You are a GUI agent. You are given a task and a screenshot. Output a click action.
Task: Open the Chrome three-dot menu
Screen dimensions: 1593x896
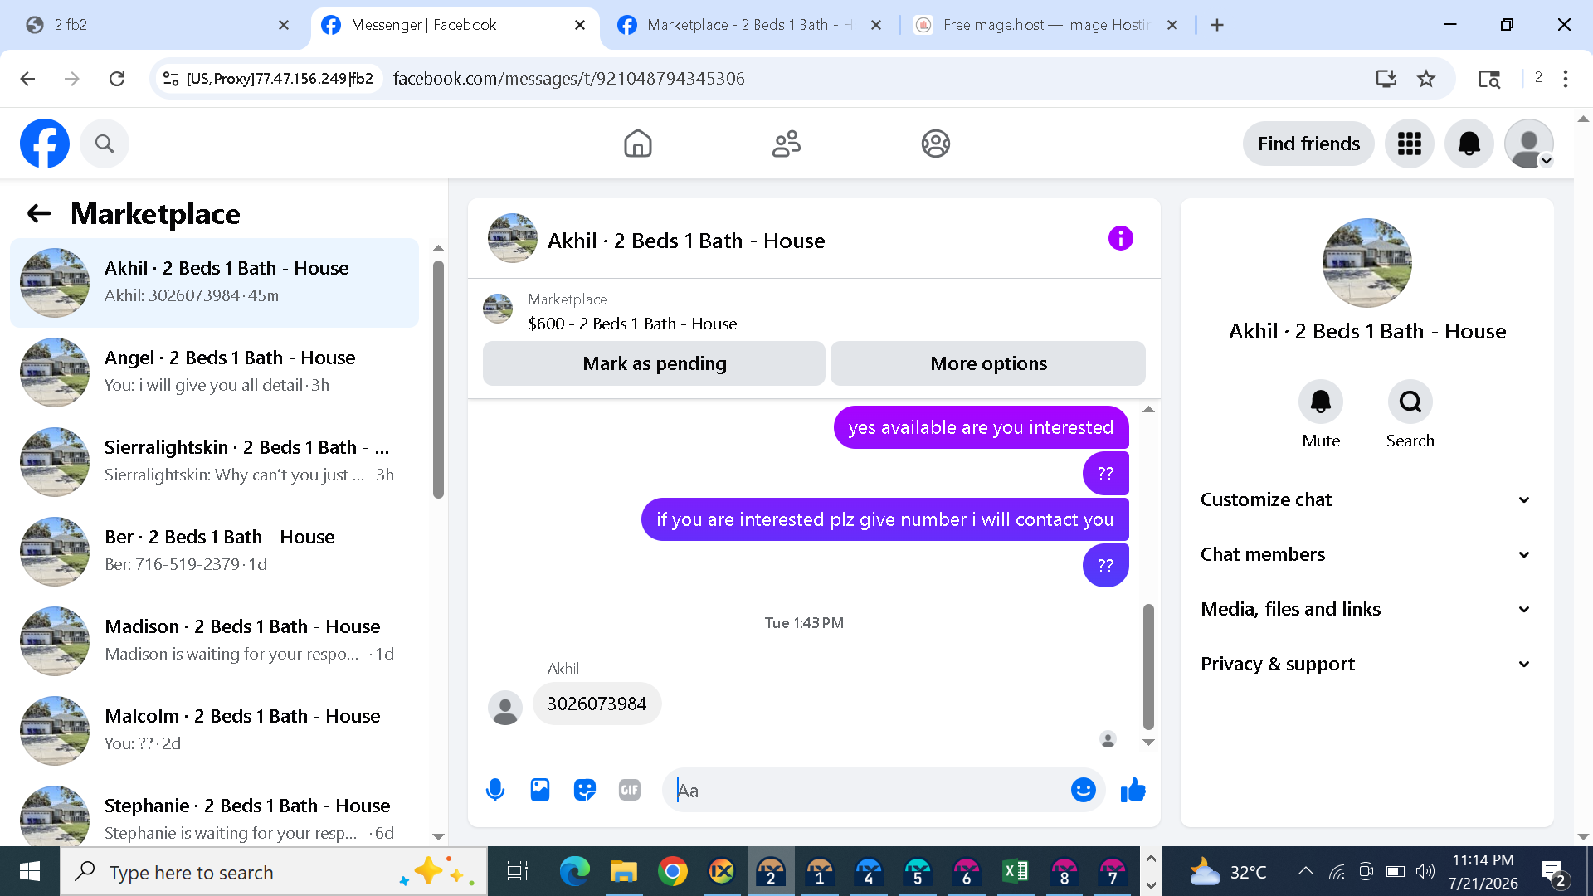(x=1566, y=79)
